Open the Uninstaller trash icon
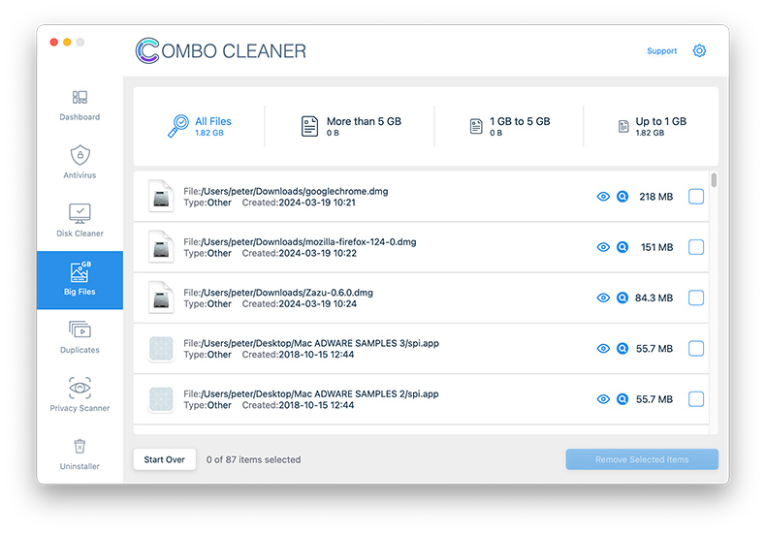This screenshot has height=533, width=766. point(80,447)
